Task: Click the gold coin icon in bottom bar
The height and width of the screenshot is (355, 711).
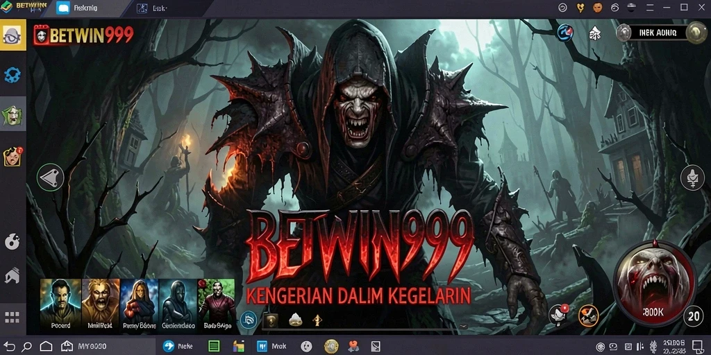Action: click(331, 347)
